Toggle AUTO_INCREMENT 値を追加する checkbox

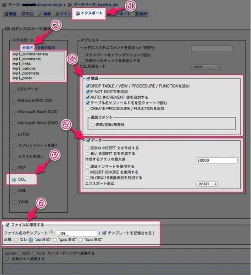[x=88, y=97]
